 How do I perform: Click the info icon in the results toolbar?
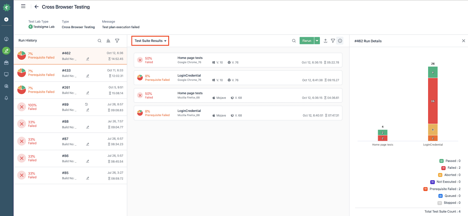[x=340, y=41]
